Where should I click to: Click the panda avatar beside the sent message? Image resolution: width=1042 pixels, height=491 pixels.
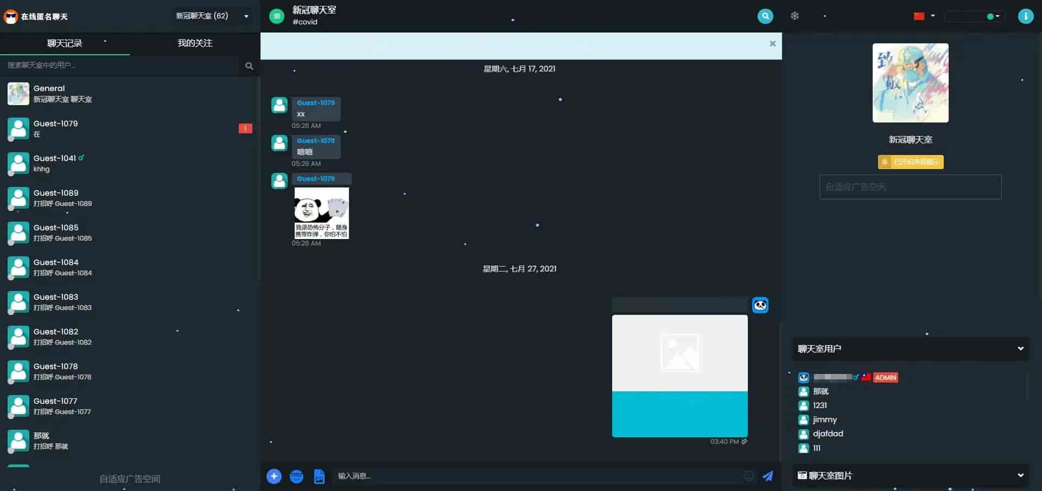point(760,305)
